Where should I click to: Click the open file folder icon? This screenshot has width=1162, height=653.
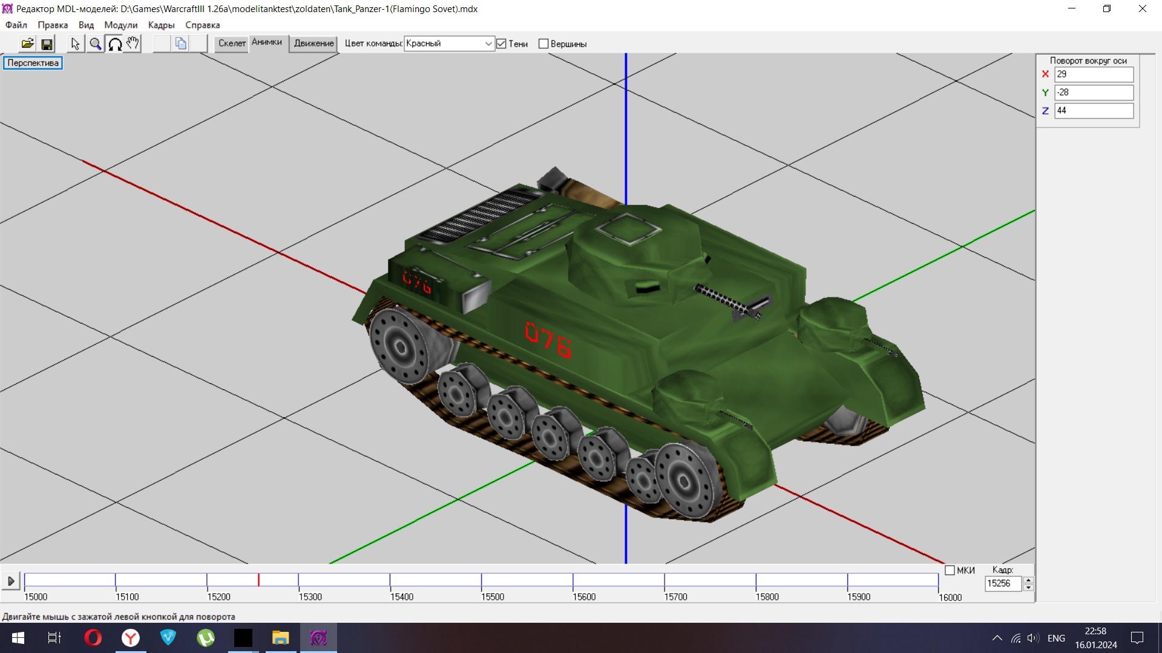[27, 44]
